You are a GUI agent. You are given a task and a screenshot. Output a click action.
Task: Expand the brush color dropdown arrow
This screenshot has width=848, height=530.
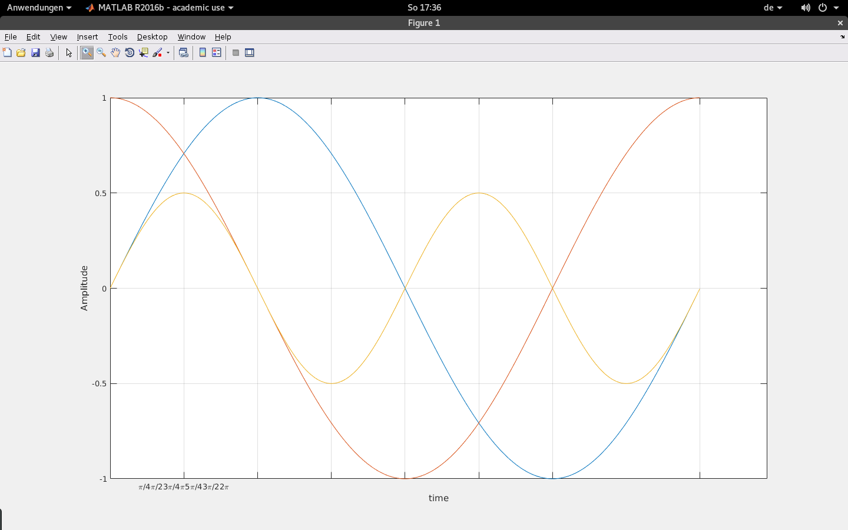tap(168, 52)
